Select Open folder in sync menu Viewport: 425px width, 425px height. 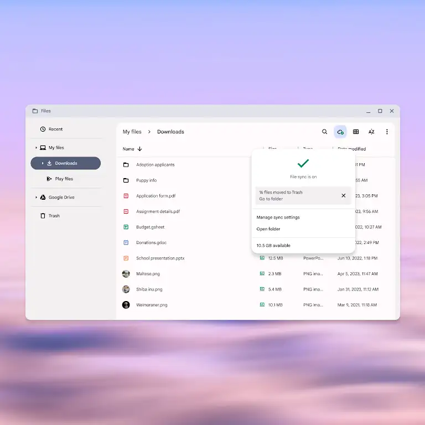click(268, 229)
